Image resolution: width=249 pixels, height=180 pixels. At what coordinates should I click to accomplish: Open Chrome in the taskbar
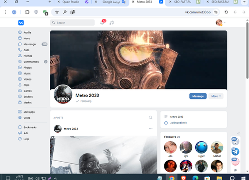click(x=172, y=178)
